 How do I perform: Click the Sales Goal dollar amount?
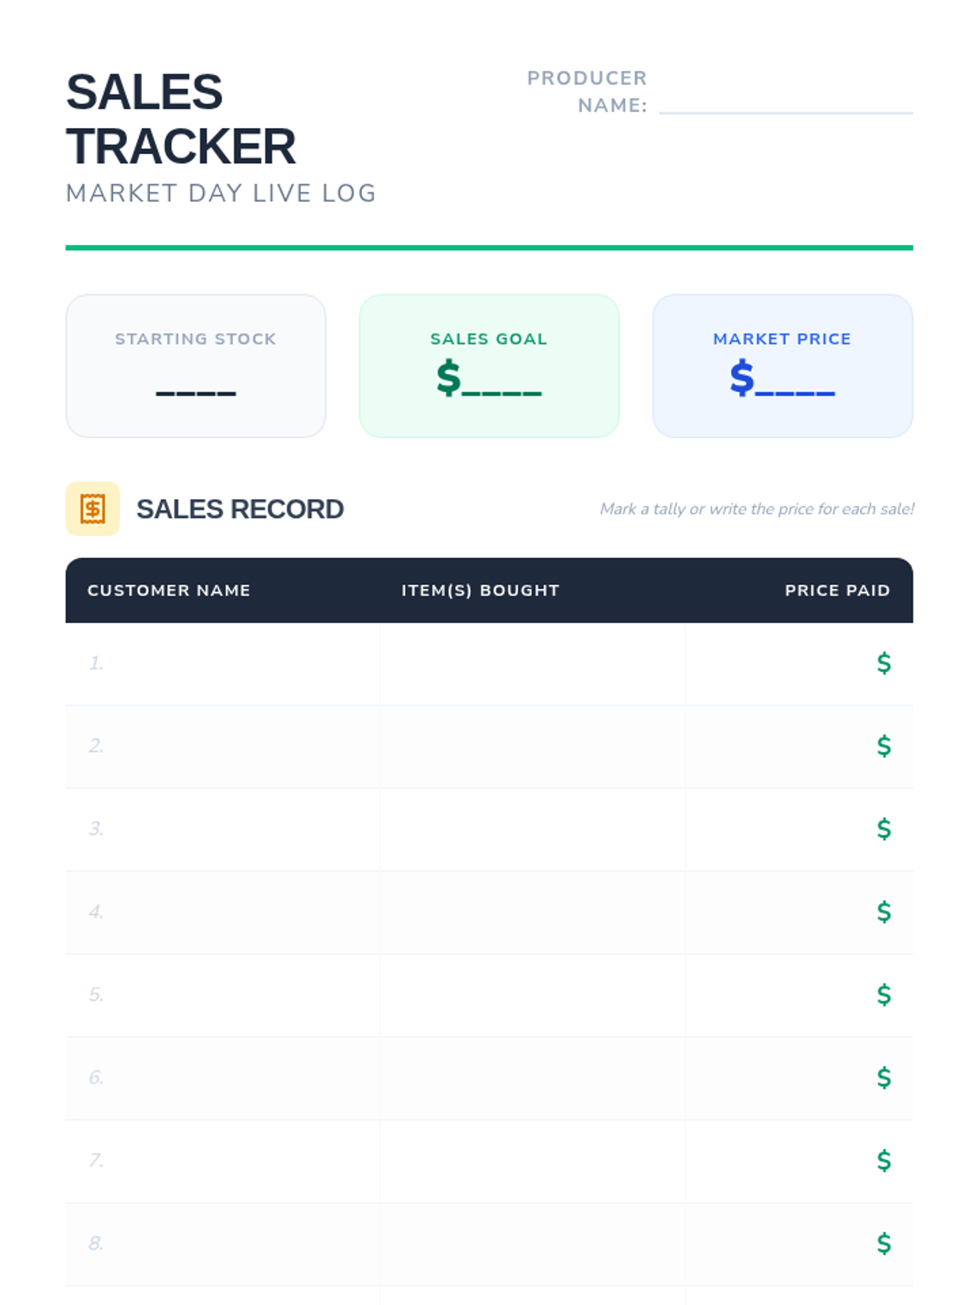[489, 379]
